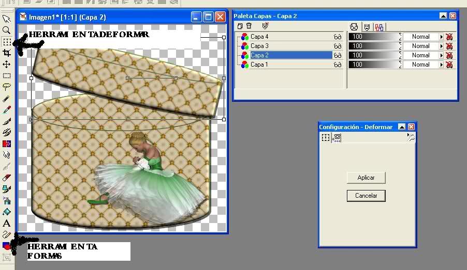This screenshot has width=467, height=270.
Task: Click the Normal blend mode field of Capa 4
Action: pyautogui.click(x=421, y=37)
